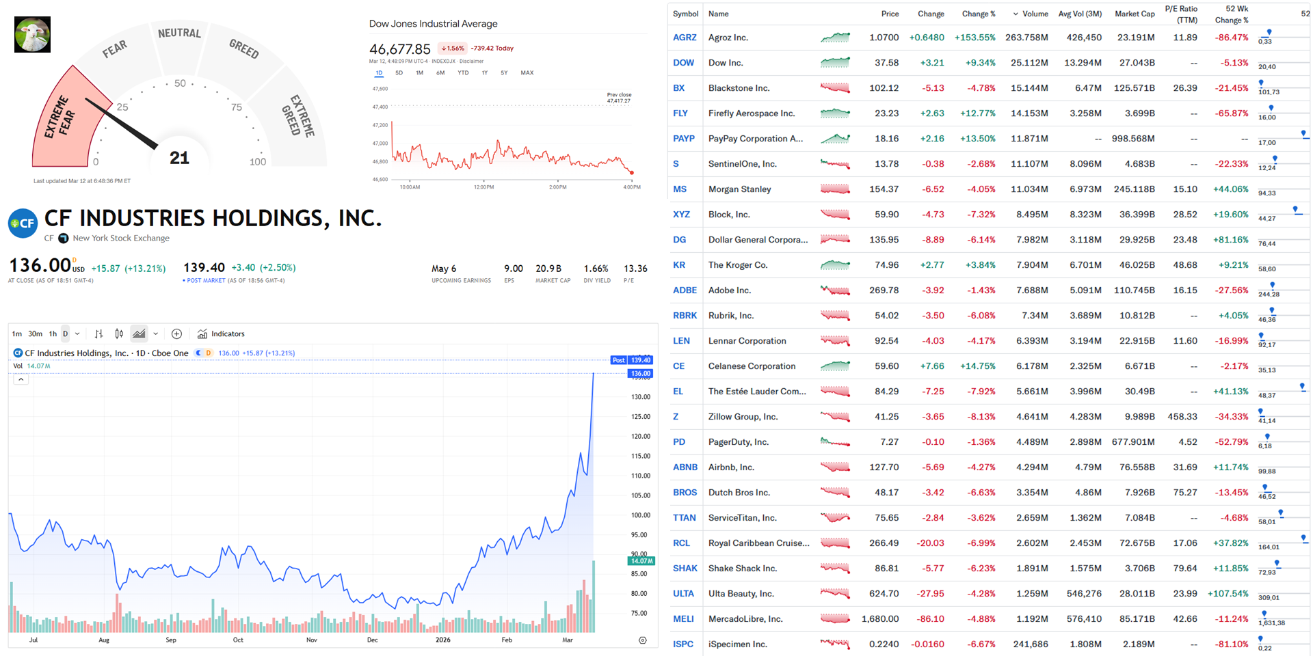
Task: Open the AGRZ ticker symbol link
Action: point(685,38)
